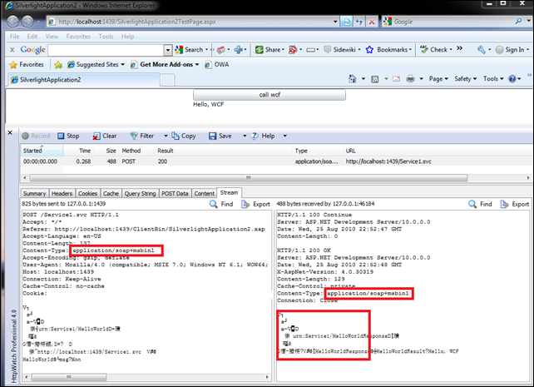Image resolution: width=534 pixels, height=387 pixels.
Task: Click the Read Mail icon
Action: pos(396,79)
